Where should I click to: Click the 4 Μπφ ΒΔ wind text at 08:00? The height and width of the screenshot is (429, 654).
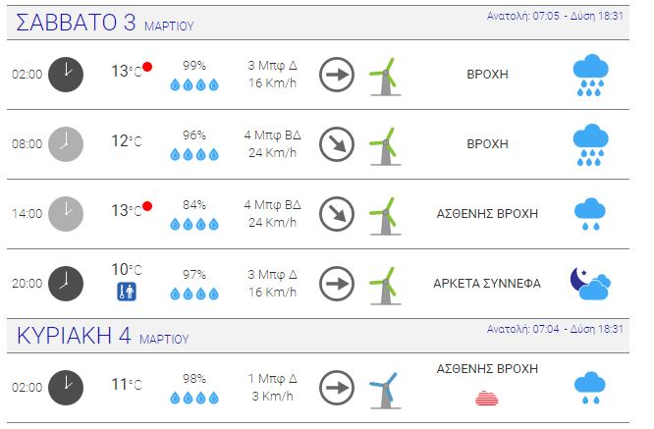point(272,135)
